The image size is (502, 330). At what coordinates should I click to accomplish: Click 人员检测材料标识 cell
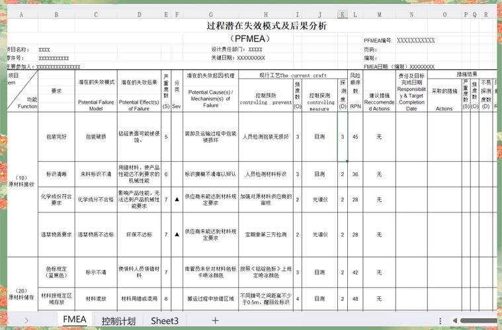click(x=266, y=174)
